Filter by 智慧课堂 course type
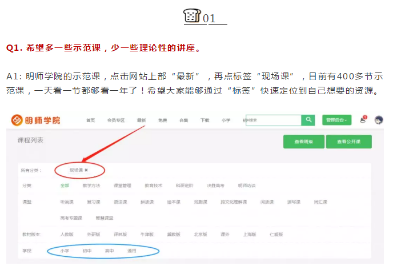The width and height of the screenshot is (393, 274). [x=104, y=218]
